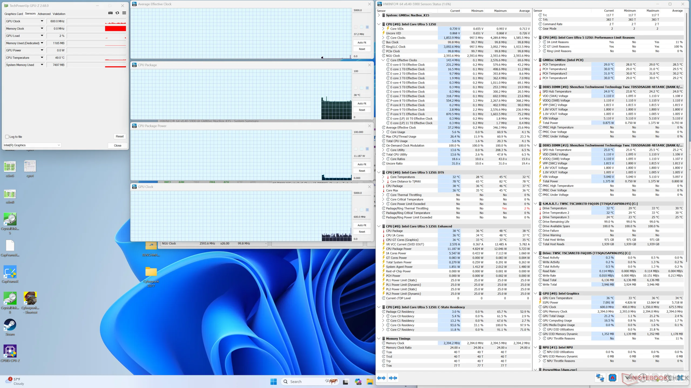Open the GPU-Z hamburger menu
Screen dimensions: 691x388
[124, 13]
